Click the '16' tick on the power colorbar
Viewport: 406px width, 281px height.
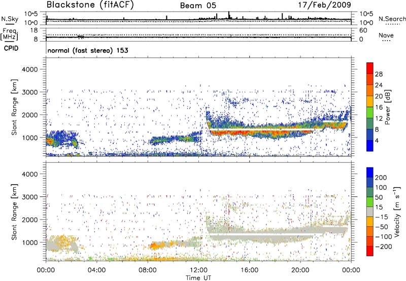tap(379, 108)
